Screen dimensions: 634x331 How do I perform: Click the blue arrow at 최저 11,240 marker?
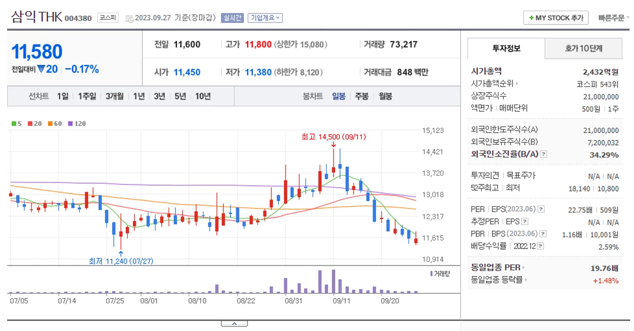coord(121,253)
